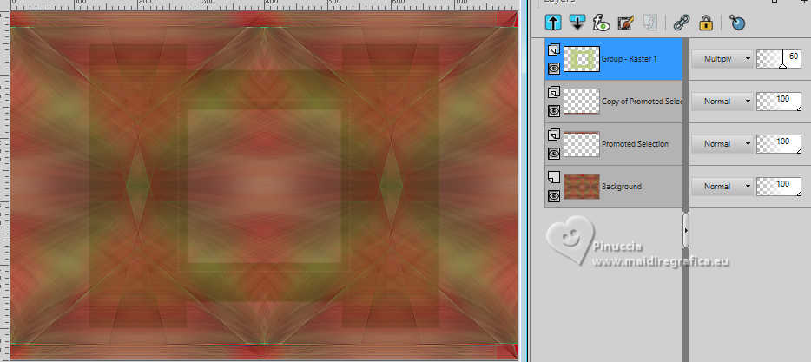The height and width of the screenshot is (362, 811).
Task: Click the 'Group - Raster 1' layer name
Action: (629, 59)
